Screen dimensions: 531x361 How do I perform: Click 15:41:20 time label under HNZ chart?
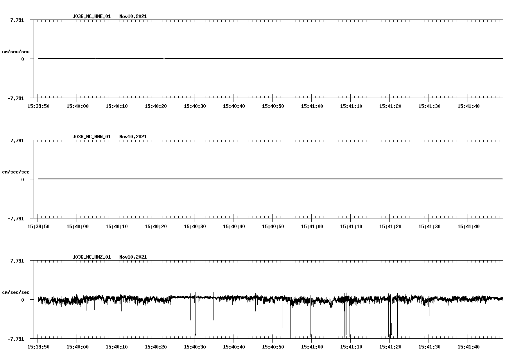click(390, 347)
